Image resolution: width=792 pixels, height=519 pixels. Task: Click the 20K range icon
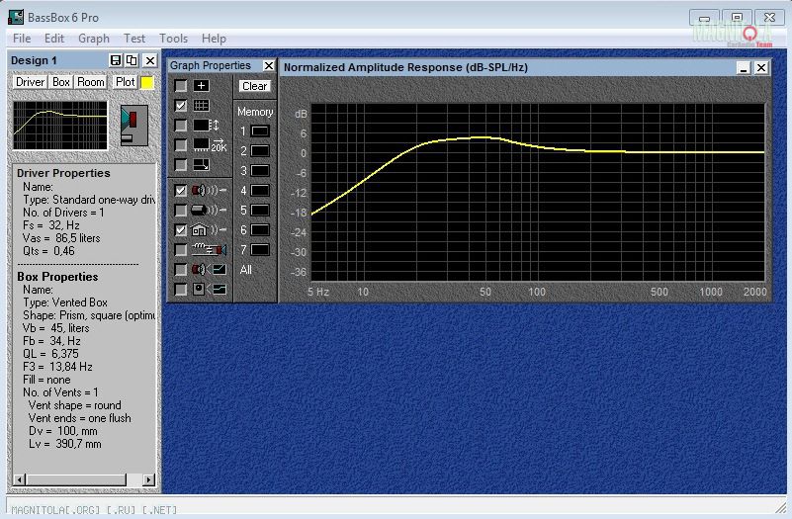[211, 145]
